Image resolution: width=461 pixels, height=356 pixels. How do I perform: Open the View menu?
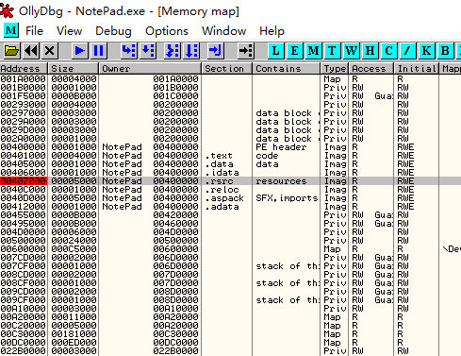coord(69,31)
